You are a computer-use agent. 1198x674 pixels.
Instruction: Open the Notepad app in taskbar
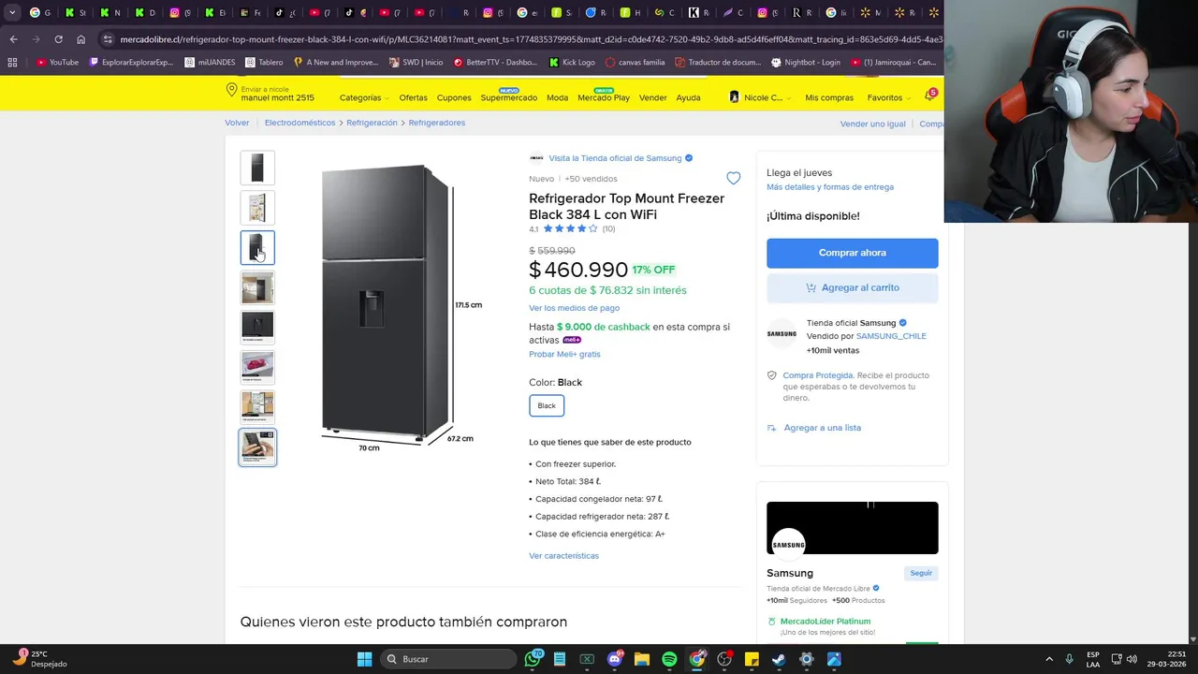coord(560,659)
